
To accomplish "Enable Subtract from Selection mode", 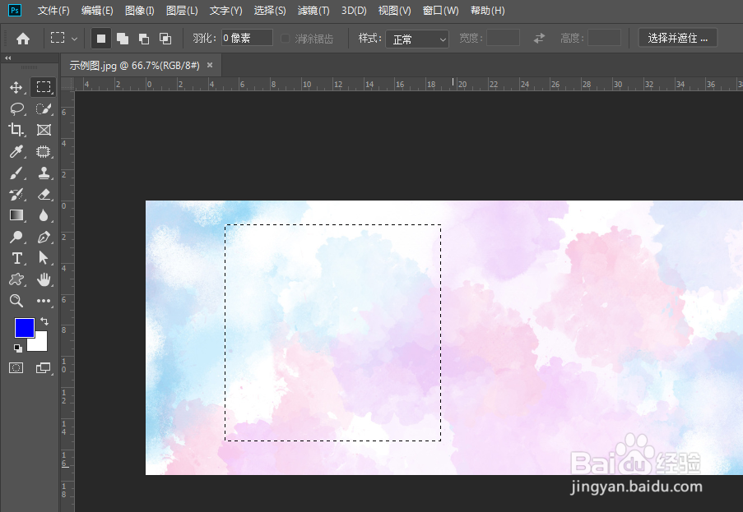I will pyautogui.click(x=144, y=39).
